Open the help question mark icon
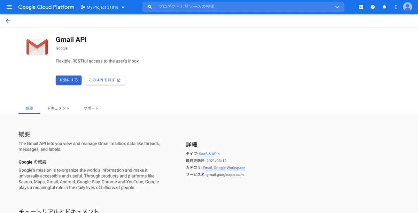This screenshot has width=418, height=213. point(373,7)
